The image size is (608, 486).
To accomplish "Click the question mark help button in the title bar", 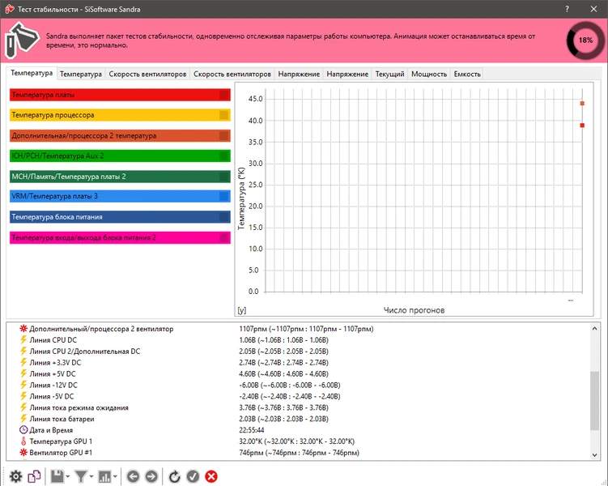I will (x=567, y=9).
